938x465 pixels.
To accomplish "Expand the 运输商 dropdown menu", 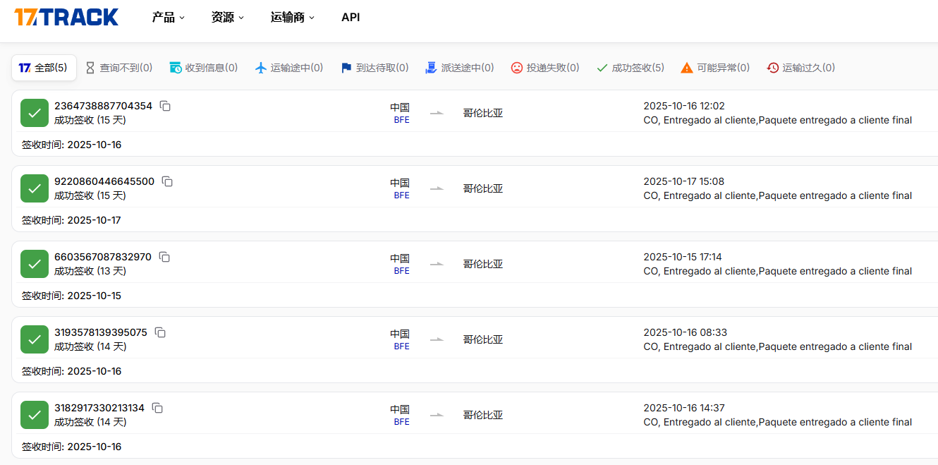I will tap(292, 18).
